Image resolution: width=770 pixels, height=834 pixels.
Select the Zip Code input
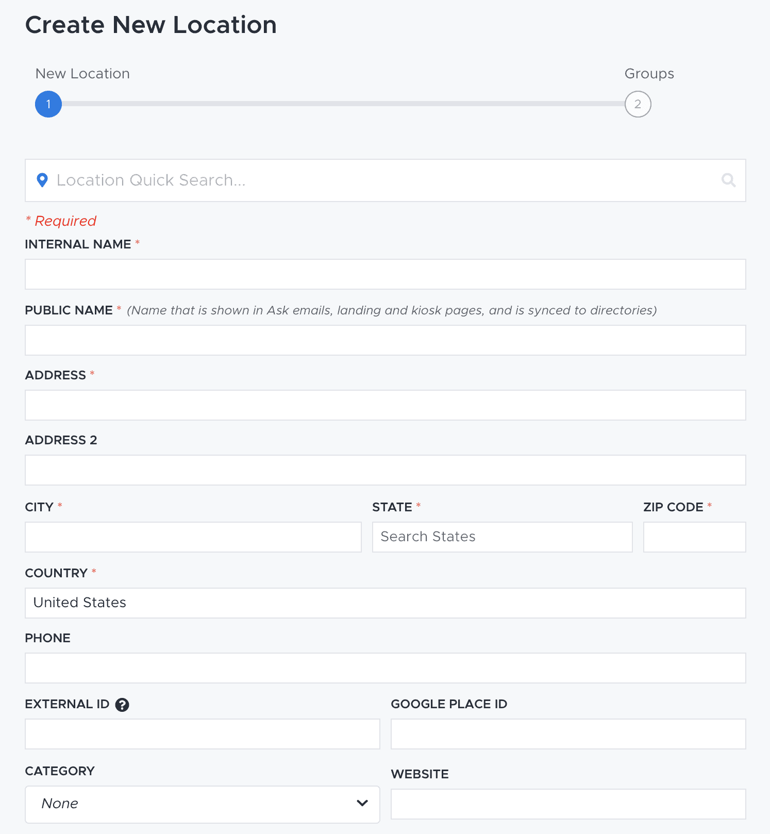(x=694, y=537)
